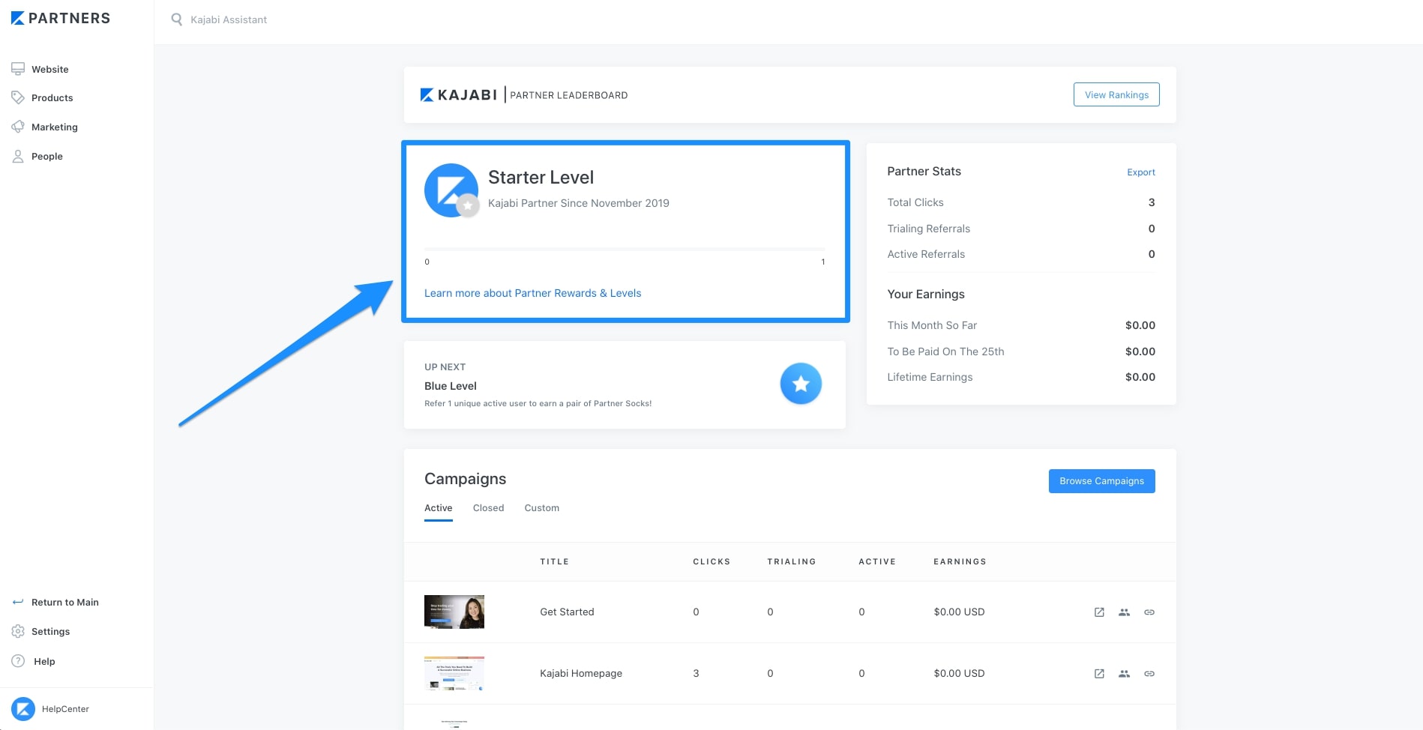Click the Total Clicks stat label
This screenshot has height=730, width=1423.
tap(915, 202)
